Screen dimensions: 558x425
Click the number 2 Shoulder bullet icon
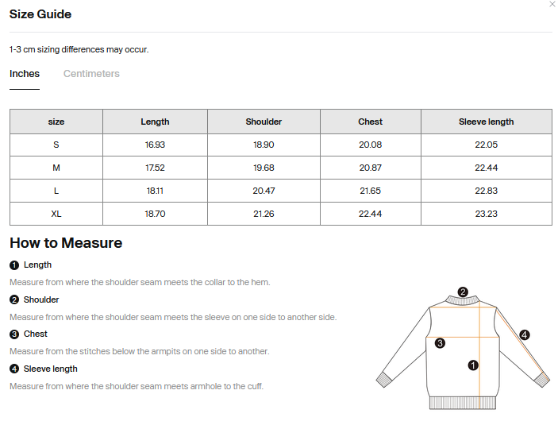[x=14, y=300]
